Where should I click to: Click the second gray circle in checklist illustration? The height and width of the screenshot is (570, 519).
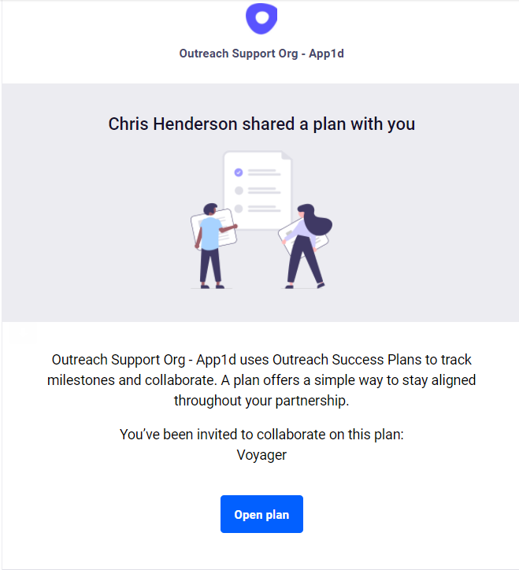[239, 191]
